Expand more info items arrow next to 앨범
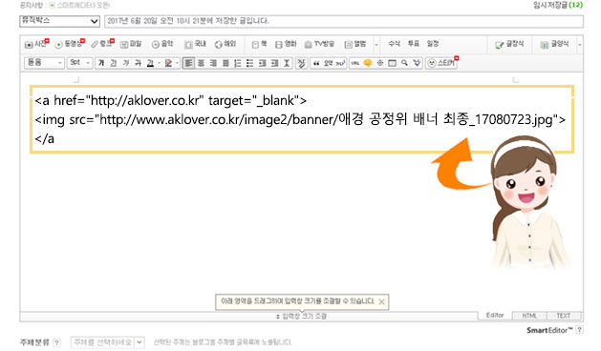The height and width of the screenshot is (351, 601). [x=376, y=45]
